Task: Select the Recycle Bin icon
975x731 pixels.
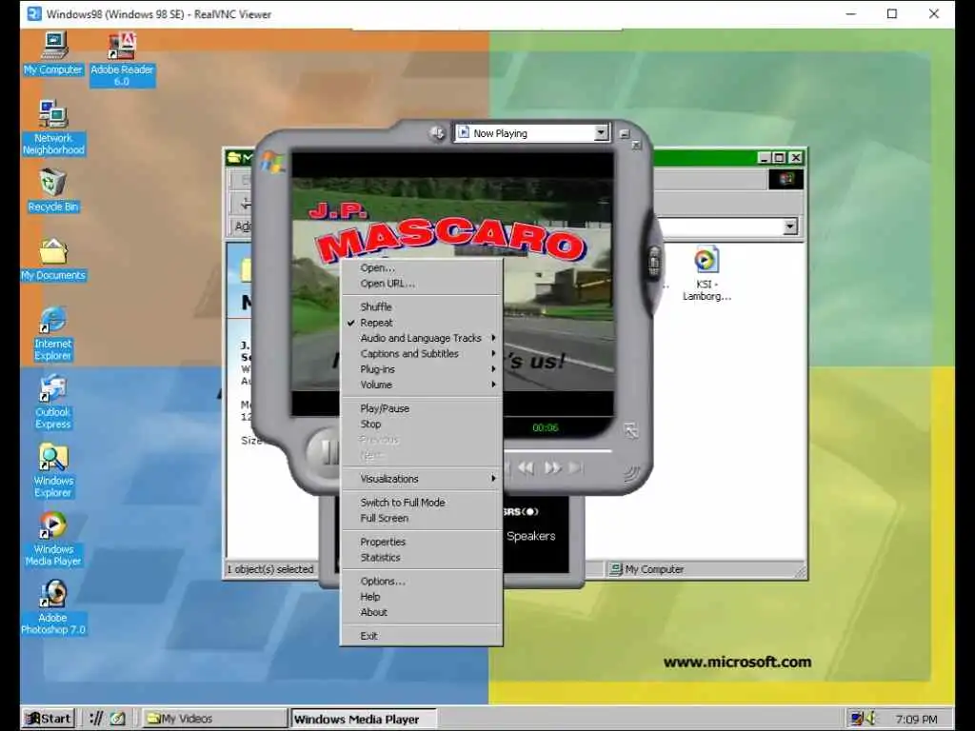Action: [53, 190]
